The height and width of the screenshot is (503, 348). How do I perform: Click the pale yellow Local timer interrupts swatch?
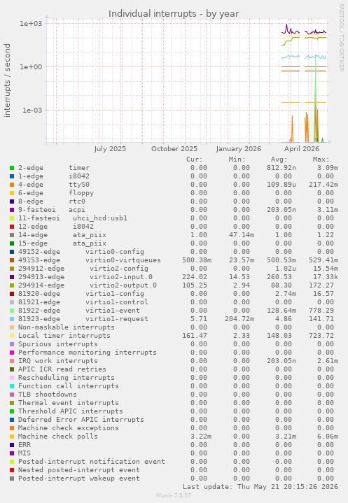click(12, 336)
